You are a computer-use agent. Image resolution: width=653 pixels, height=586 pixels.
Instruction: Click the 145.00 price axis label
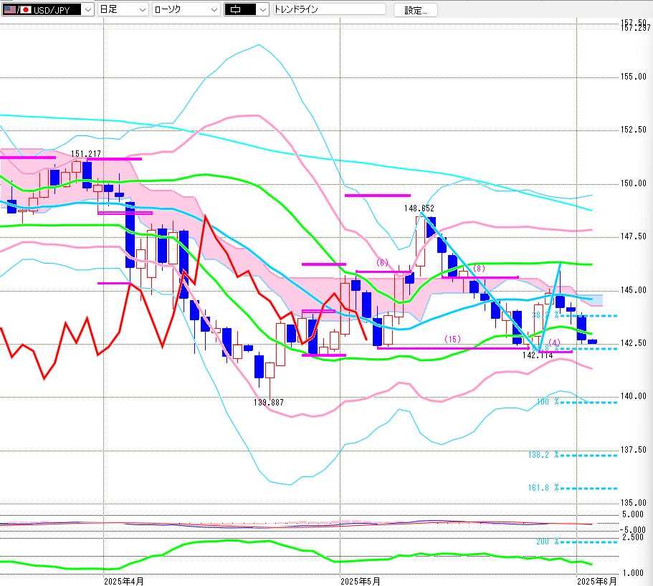click(634, 290)
